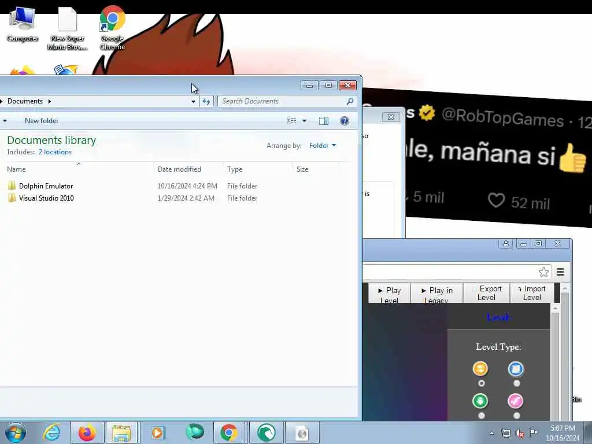This screenshot has width=592, height=444.
Task: Click the Import Level button
Action: click(x=532, y=293)
